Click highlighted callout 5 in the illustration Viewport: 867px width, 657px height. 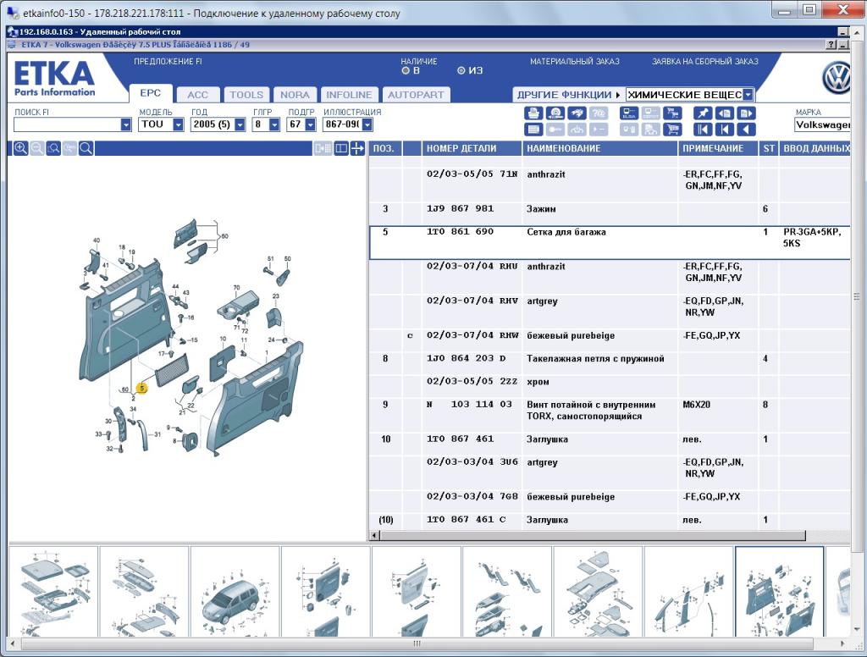142,388
